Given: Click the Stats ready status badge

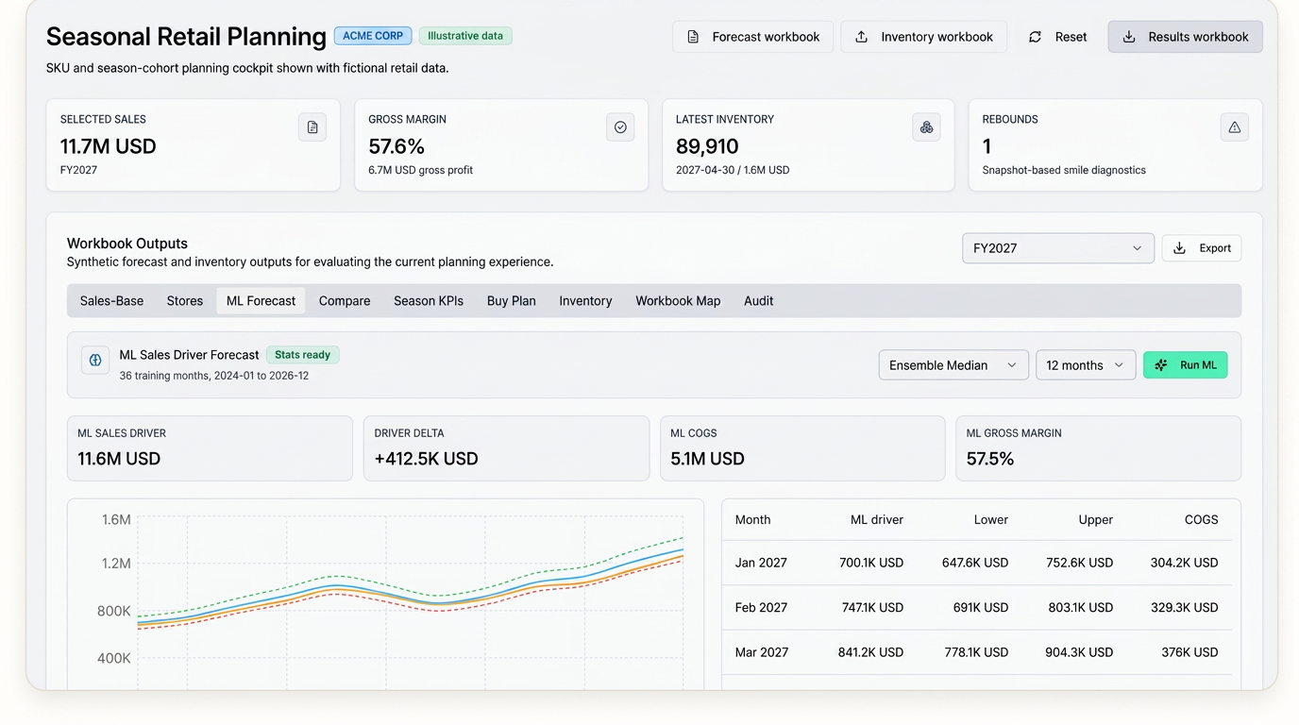Looking at the screenshot, I should pyautogui.click(x=302, y=355).
